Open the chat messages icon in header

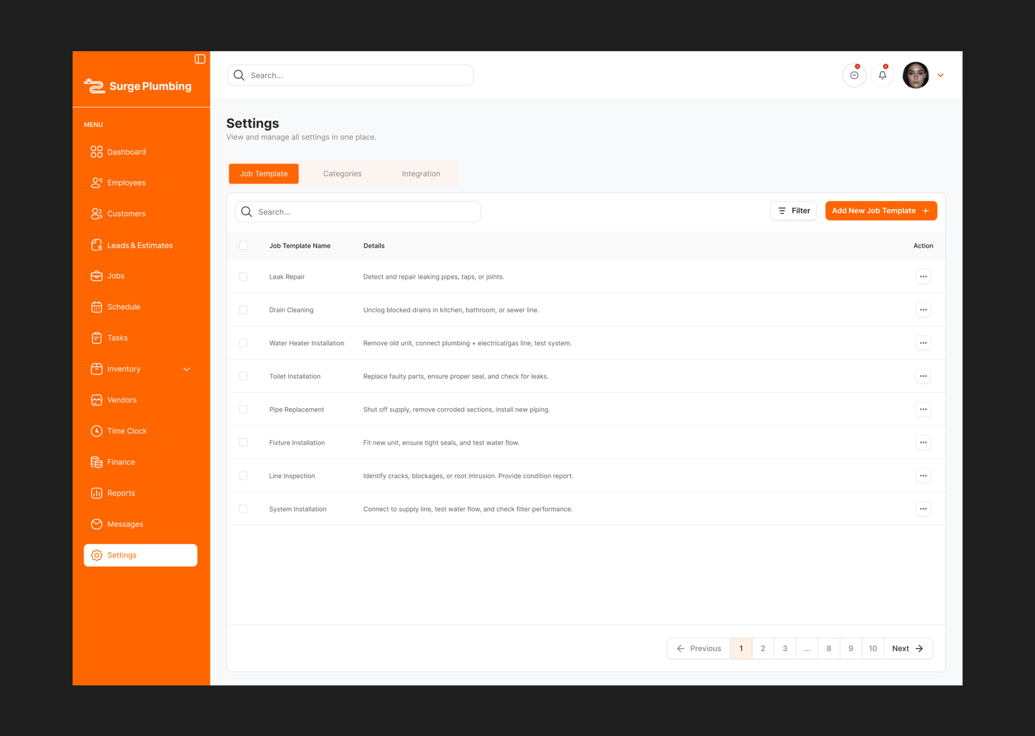[854, 76]
